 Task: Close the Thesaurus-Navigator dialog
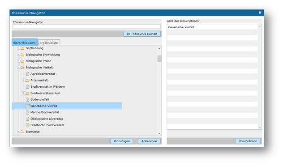point(260,13)
